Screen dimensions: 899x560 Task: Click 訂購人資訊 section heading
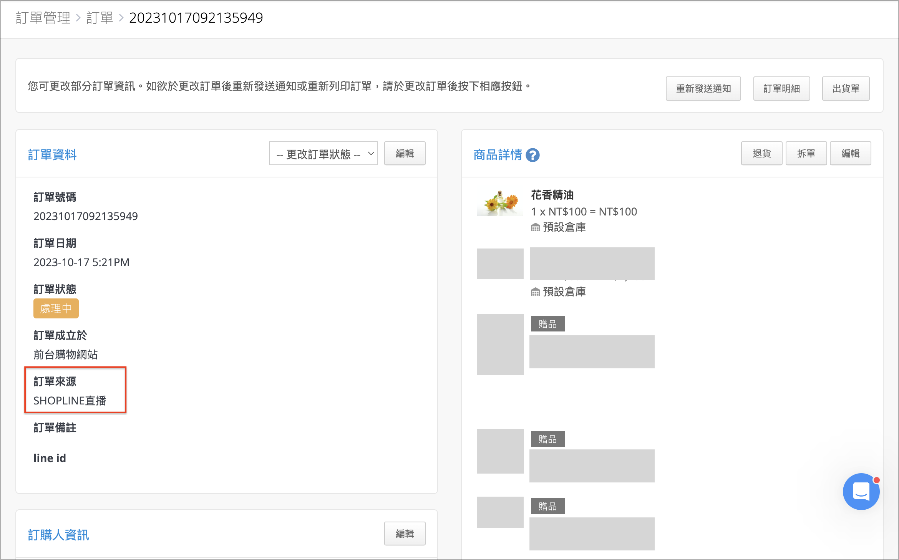(58, 535)
